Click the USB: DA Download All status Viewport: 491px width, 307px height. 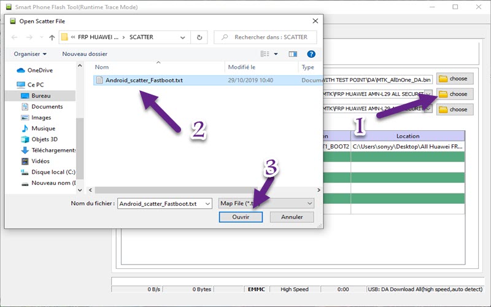[x=425, y=289]
